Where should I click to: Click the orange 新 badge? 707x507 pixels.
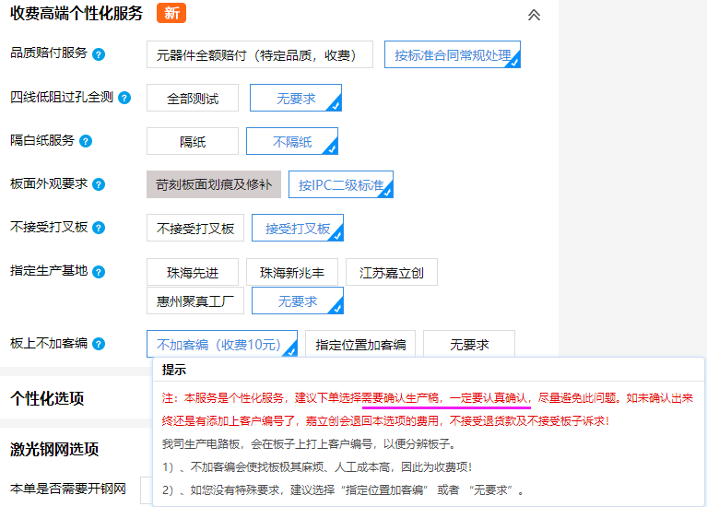click(171, 14)
